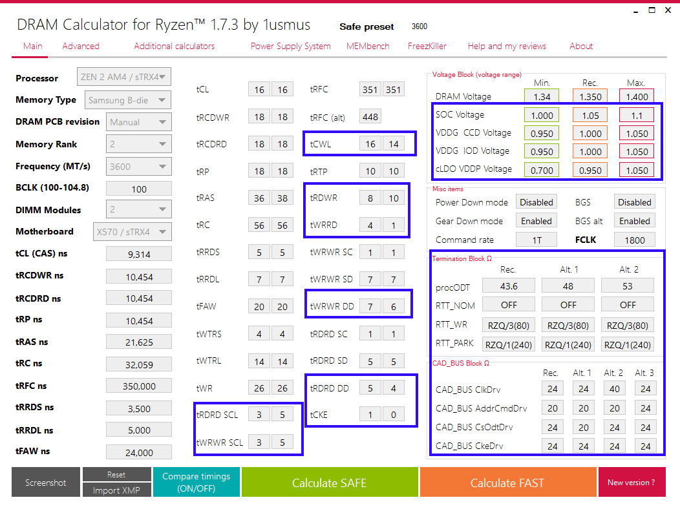Click RTT_PARK Alt. 2 RZQ/1(240) value

coord(628,344)
